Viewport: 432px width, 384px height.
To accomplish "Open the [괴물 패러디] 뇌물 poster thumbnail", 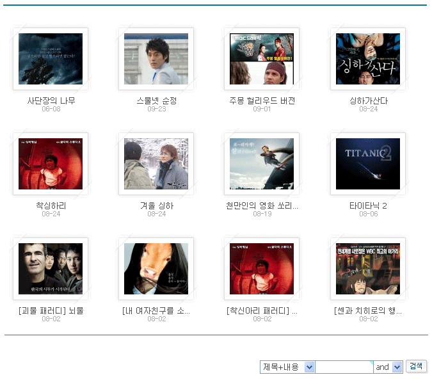I will [51, 269].
